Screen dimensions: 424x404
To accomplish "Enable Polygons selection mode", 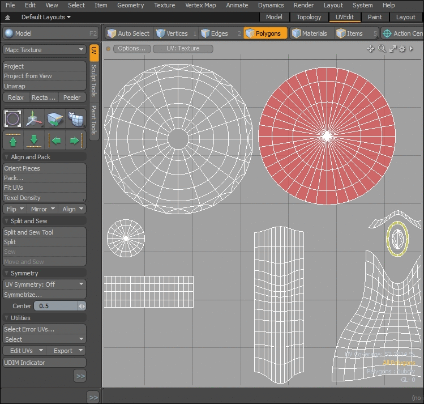I will (265, 33).
